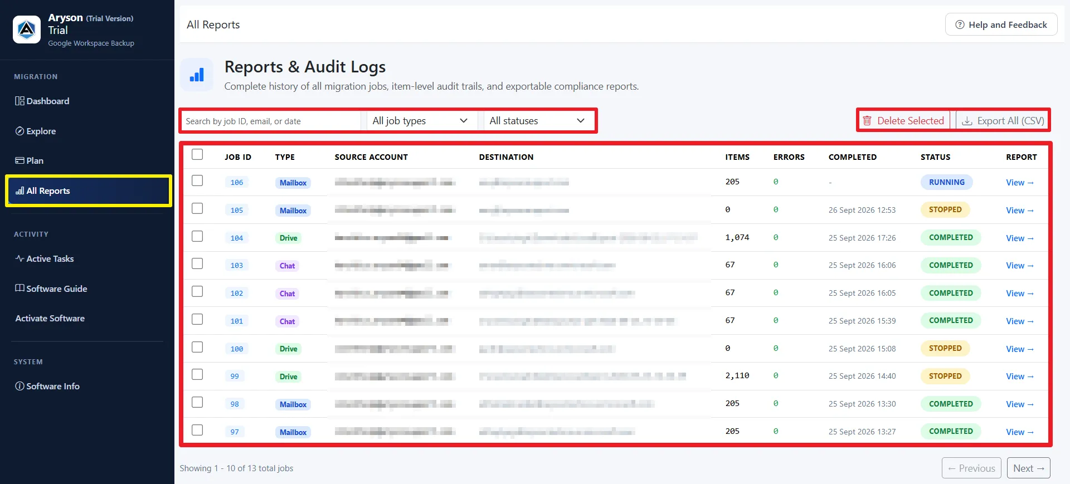Tick the checkbox for job 103
1070x484 pixels.
(x=197, y=263)
